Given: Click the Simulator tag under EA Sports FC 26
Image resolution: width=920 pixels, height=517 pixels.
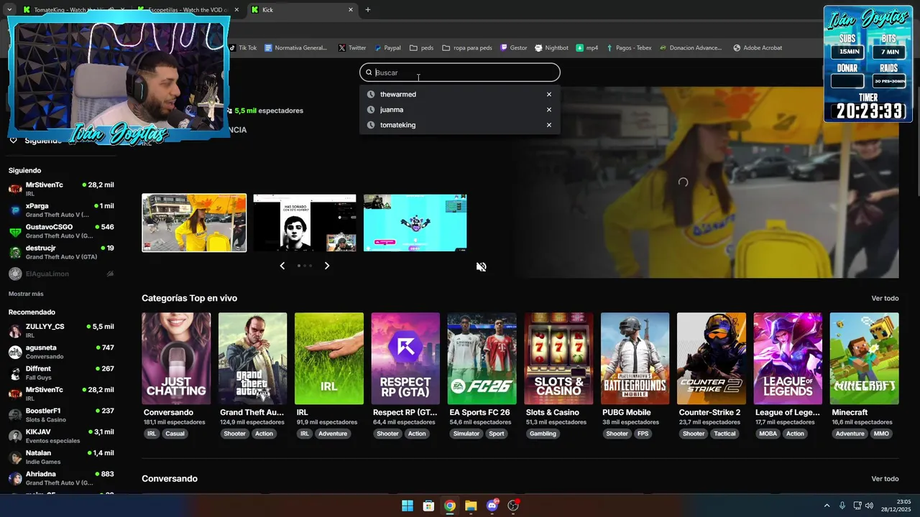Looking at the screenshot, I should tap(466, 434).
